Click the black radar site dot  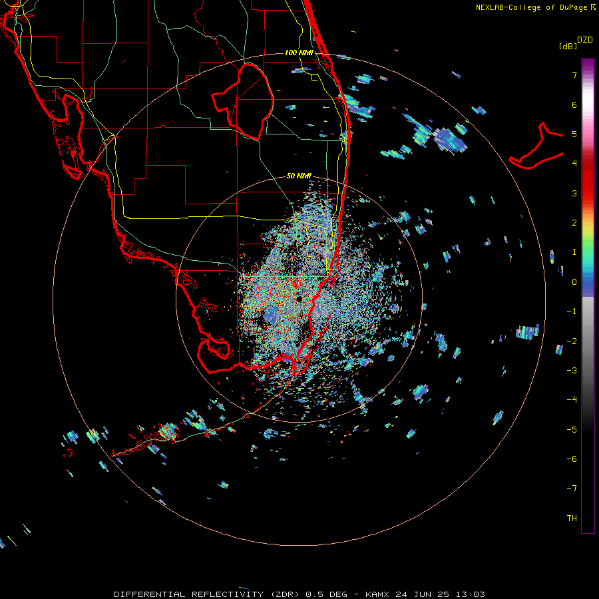tap(299, 299)
